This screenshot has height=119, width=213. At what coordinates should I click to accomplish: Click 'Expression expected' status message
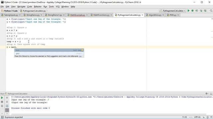point(14,117)
